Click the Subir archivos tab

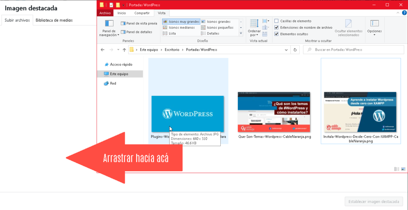click(x=17, y=20)
